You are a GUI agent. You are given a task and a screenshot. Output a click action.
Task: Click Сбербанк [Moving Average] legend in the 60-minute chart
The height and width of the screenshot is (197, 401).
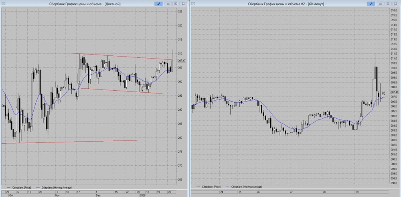pyautogui.click(x=243, y=187)
